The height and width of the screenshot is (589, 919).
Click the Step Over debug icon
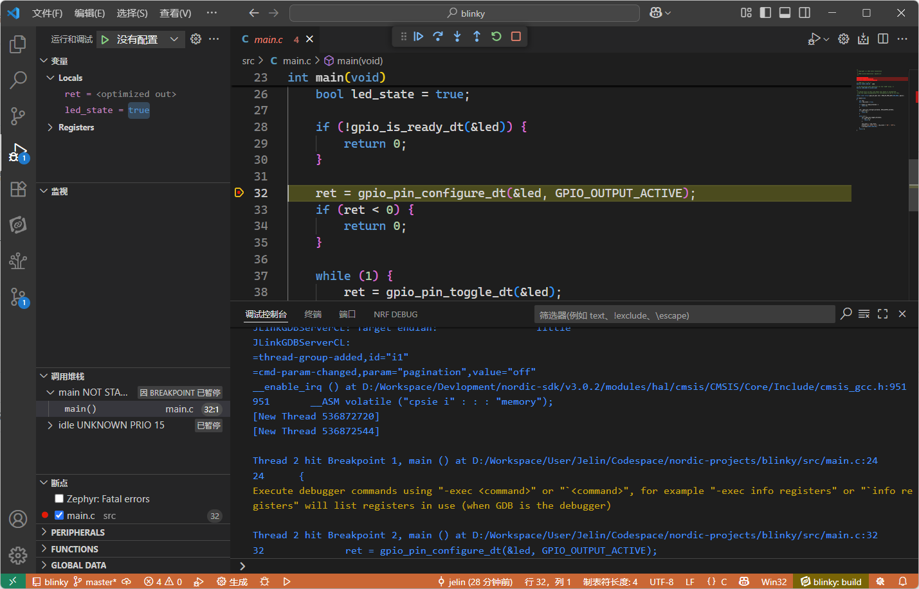[438, 37]
